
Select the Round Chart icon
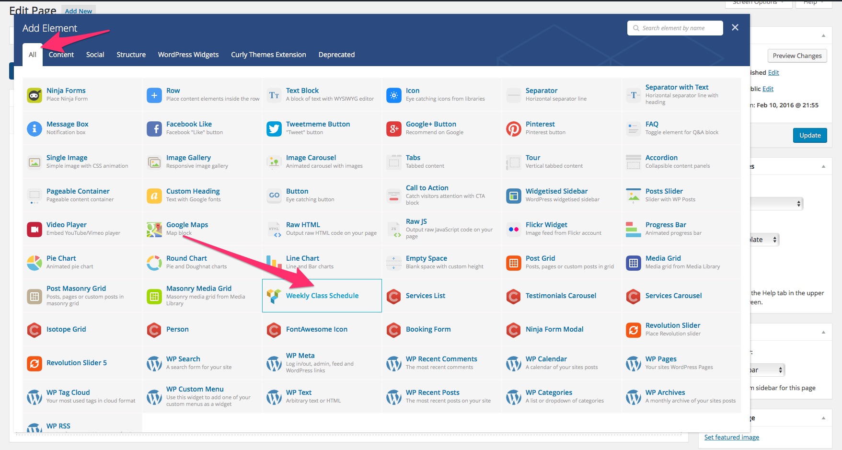pyautogui.click(x=154, y=263)
